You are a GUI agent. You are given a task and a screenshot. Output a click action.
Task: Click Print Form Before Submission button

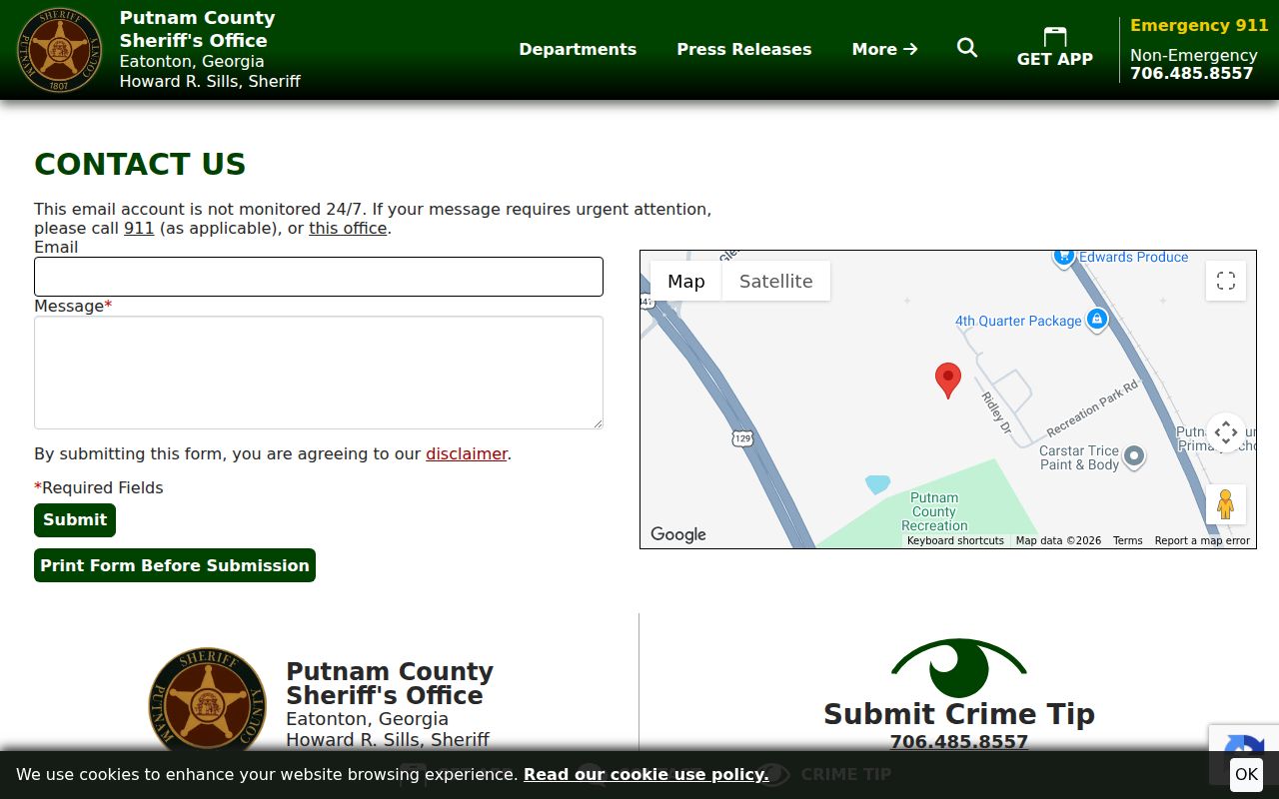pos(175,565)
